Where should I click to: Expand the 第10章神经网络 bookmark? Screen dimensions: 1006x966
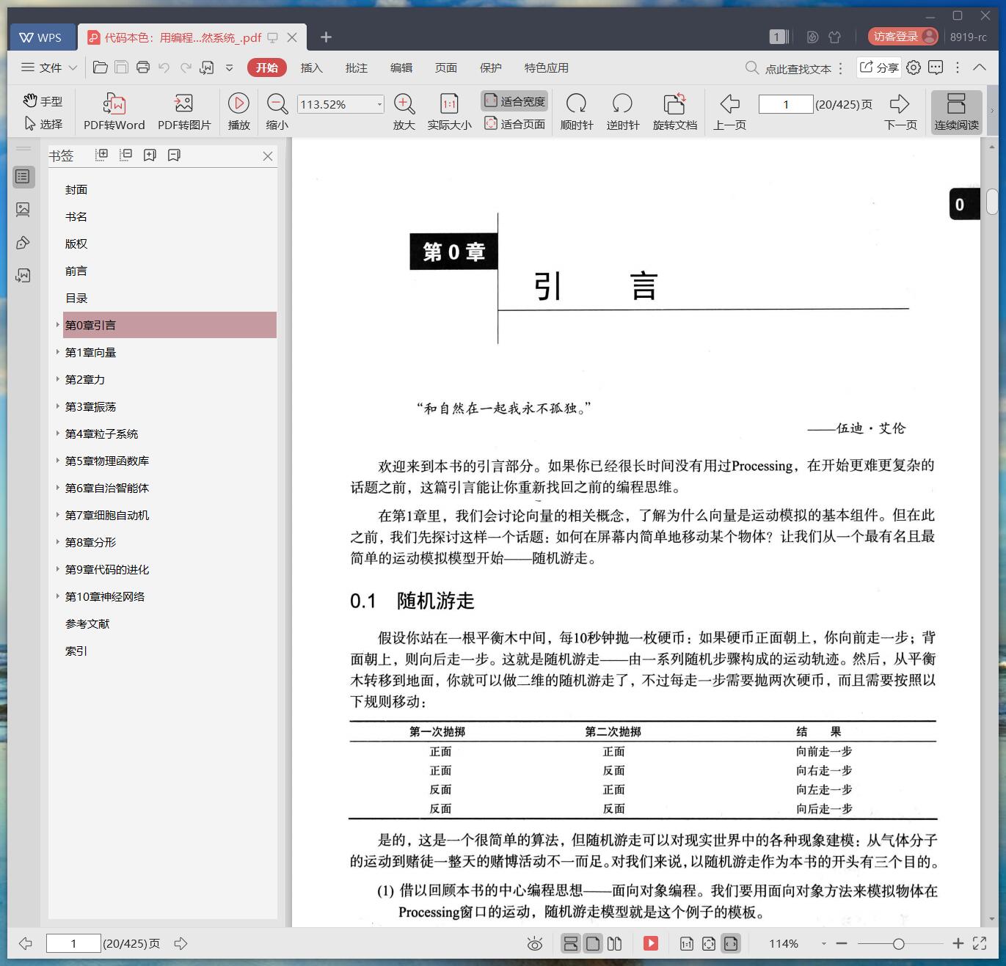point(58,596)
